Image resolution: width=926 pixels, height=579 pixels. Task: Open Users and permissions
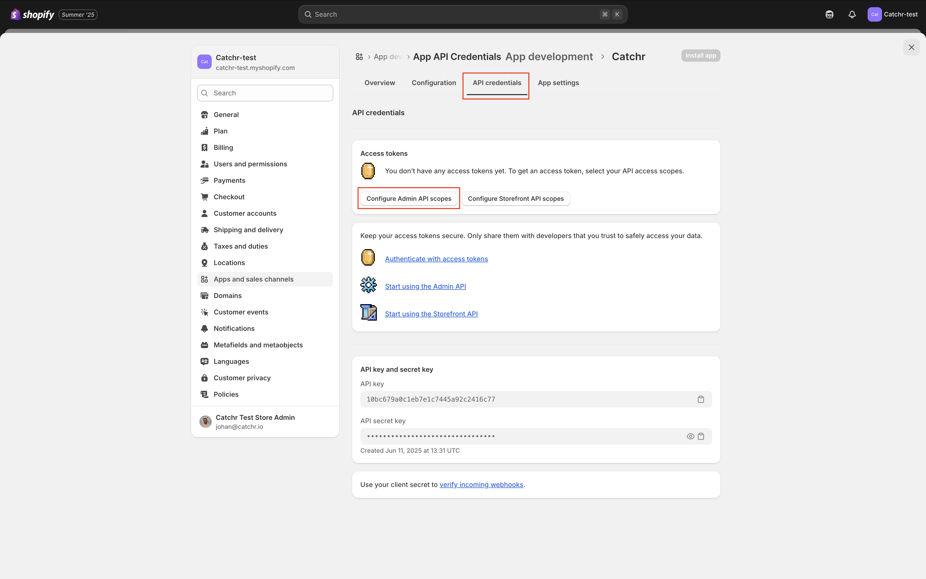pos(265,164)
